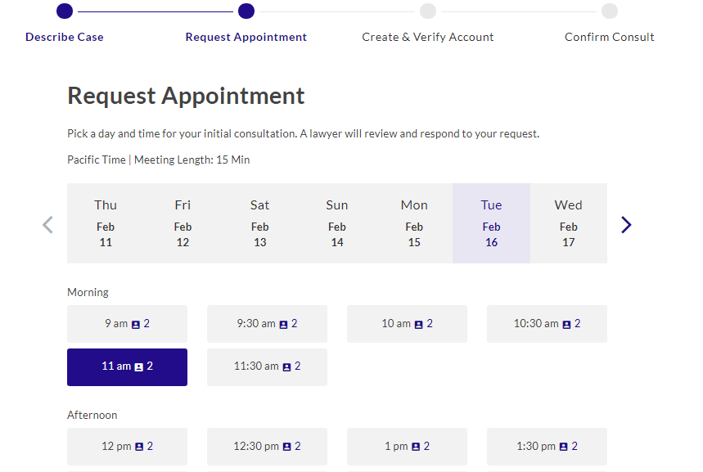The height and width of the screenshot is (472, 703).
Task: Choose the 9:30 am time slot
Action: 268,324
